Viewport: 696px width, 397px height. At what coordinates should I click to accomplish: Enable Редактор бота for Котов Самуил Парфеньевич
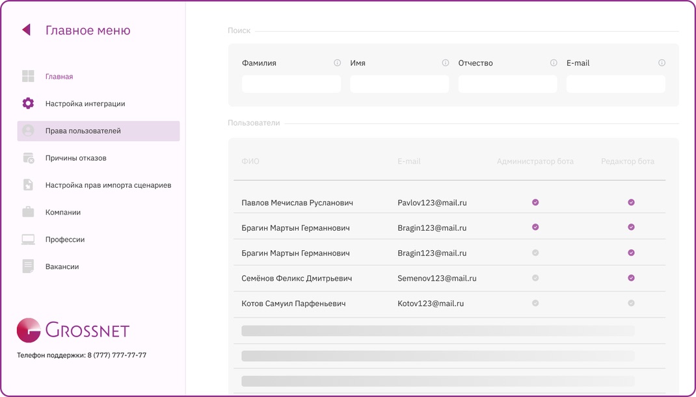click(631, 303)
